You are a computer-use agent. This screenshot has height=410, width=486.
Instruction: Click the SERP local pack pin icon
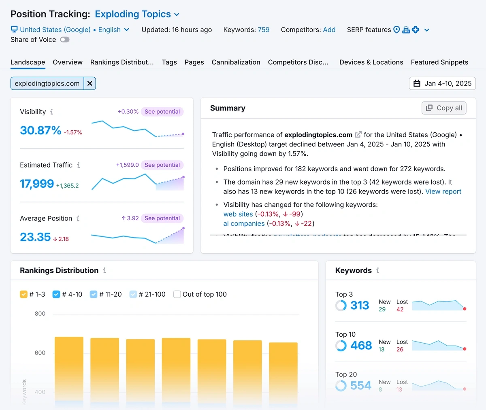click(396, 30)
